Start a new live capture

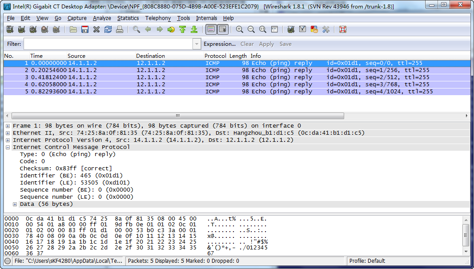pyautogui.click(x=33, y=29)
